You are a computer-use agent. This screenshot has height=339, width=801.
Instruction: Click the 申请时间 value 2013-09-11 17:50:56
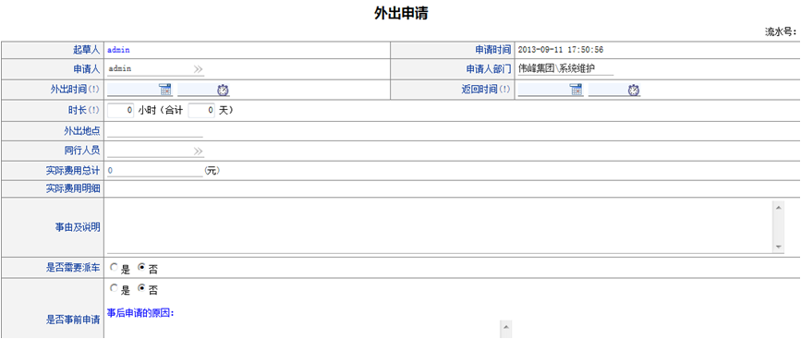click(x=561, y=50)
